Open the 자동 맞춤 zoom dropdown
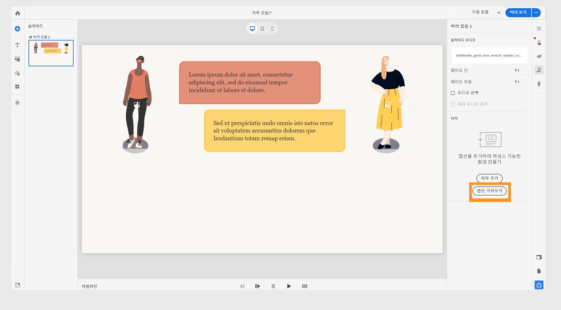 (x=486, y=12)
